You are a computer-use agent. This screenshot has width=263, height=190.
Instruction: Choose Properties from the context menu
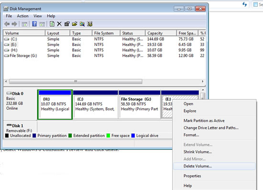click(x=215, y=176)
